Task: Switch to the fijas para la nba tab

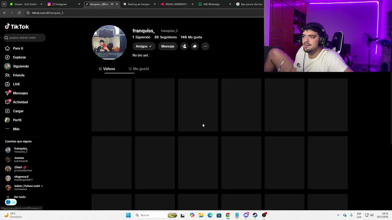Action: (x=250, y=4)
